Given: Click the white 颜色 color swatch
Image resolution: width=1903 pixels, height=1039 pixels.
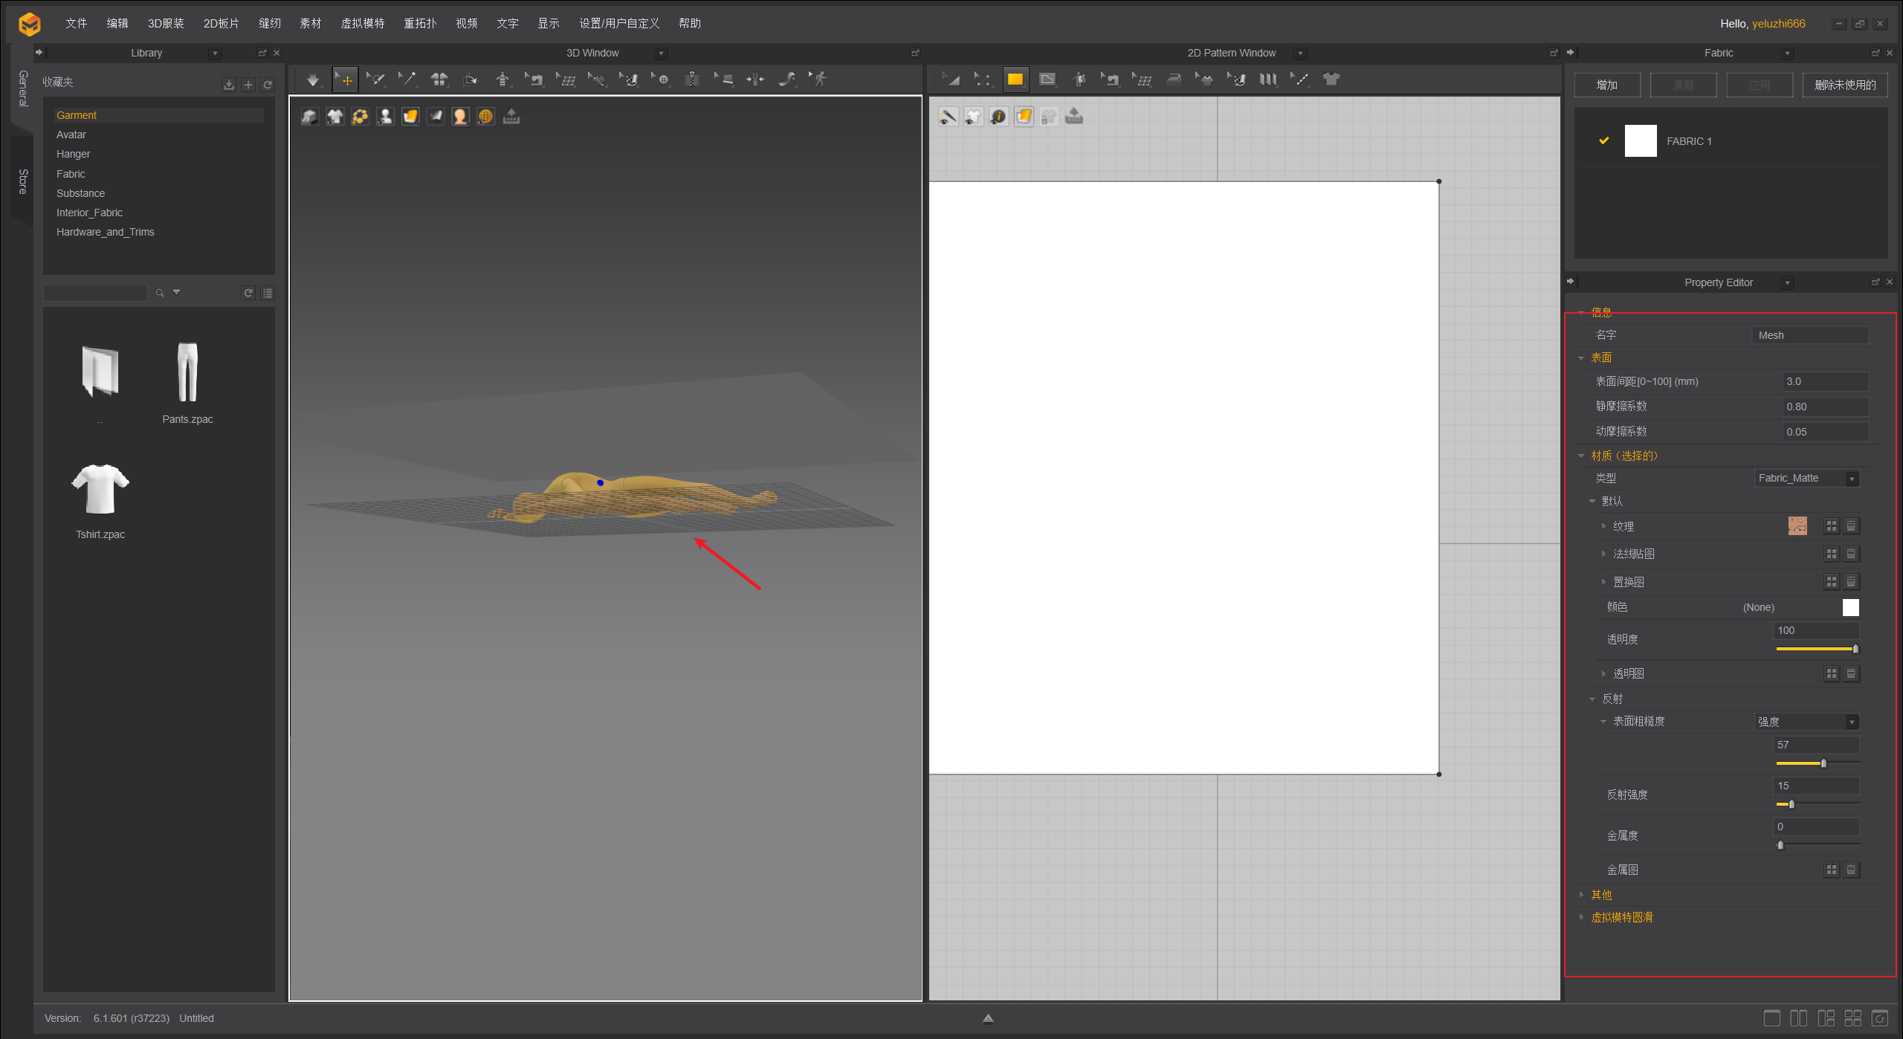Looking at the screenshot, I should pyautogui.click(x=1850, y=608).
